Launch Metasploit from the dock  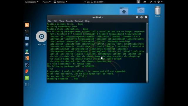(x=27, y=45)
